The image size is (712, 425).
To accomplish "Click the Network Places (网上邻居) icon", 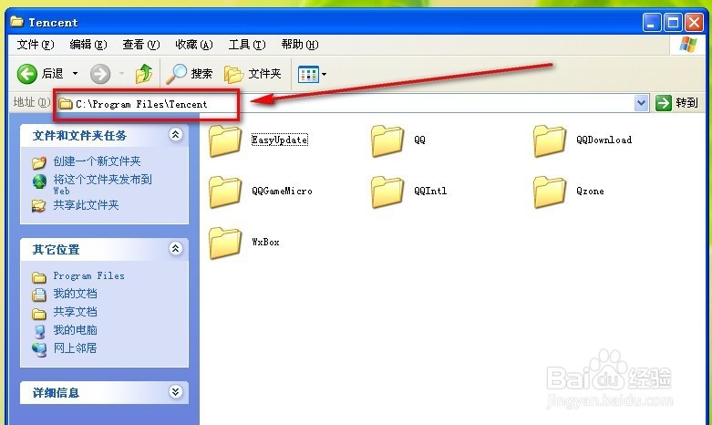I will 39,349.
